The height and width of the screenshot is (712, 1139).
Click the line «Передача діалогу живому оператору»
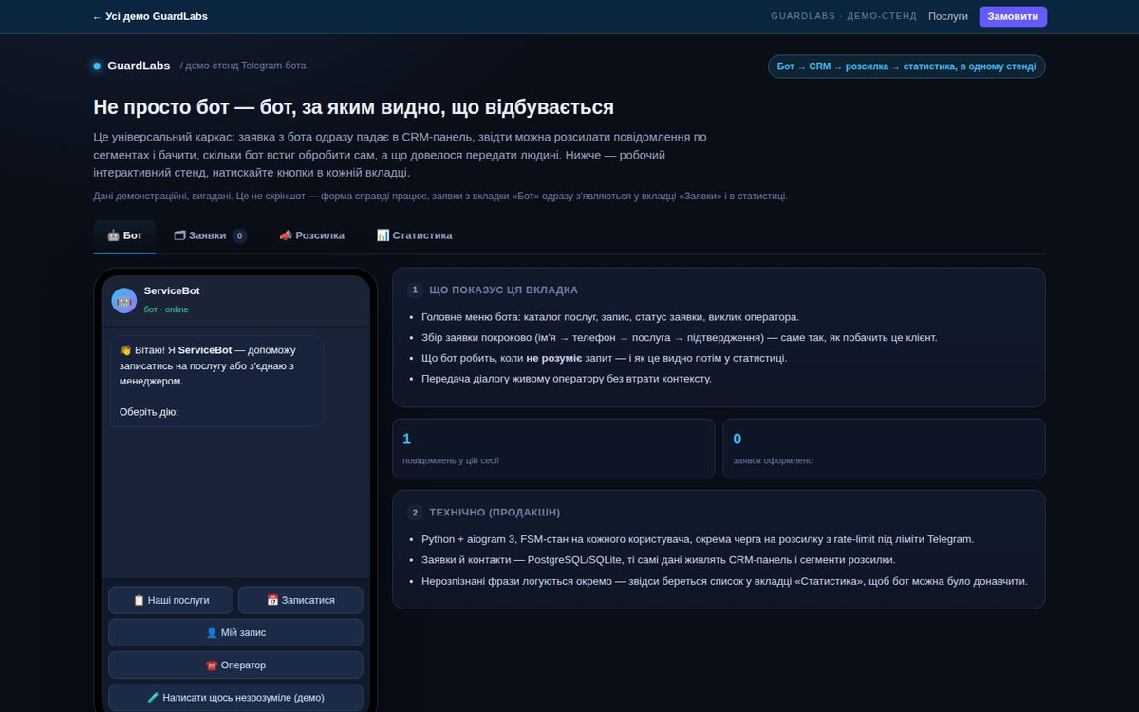click(566, 379)
